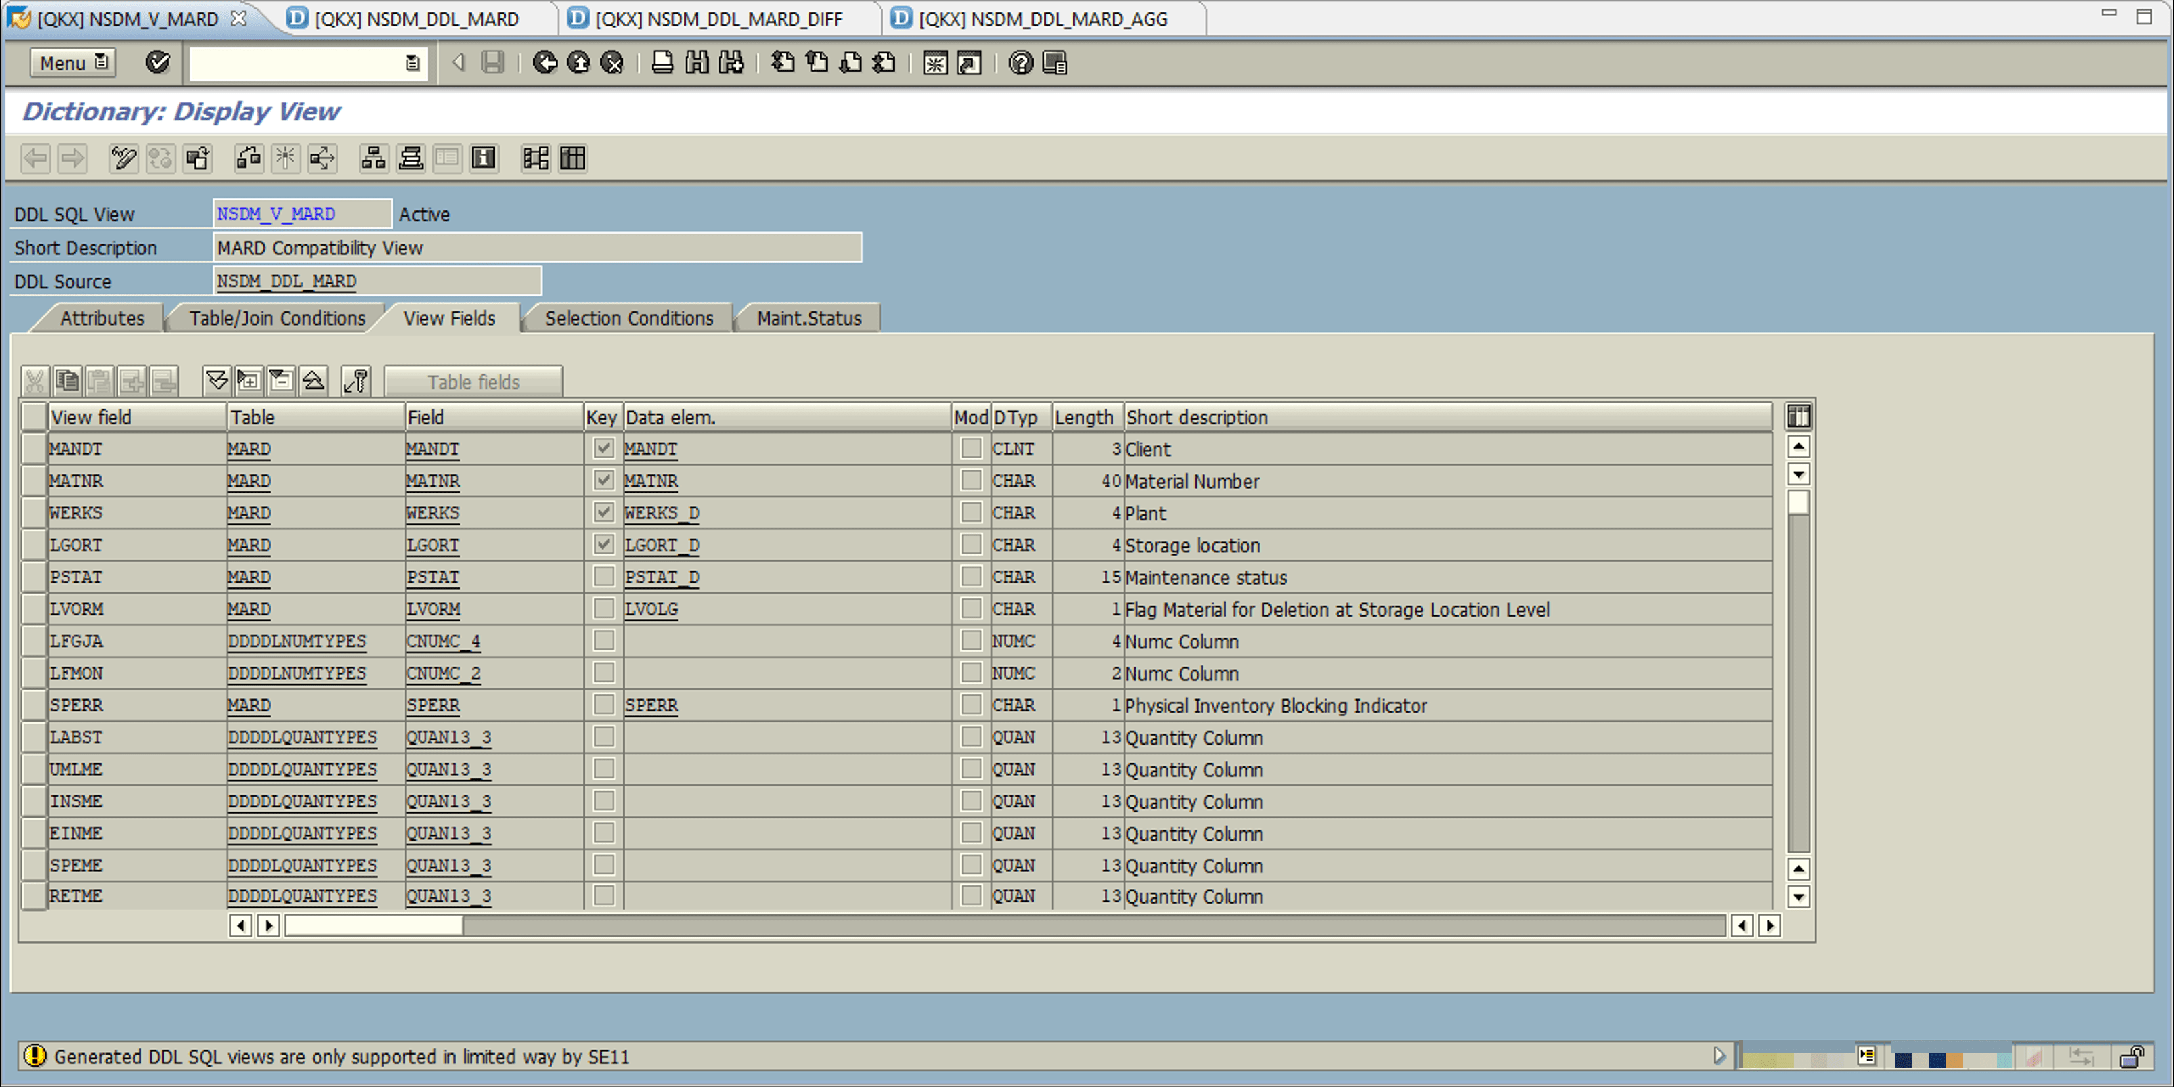Viewport: 2174px width, 1087px height.
Task: Open the NSDM_DDL_MARD source via its link
Action: click(x=286, y=280)
